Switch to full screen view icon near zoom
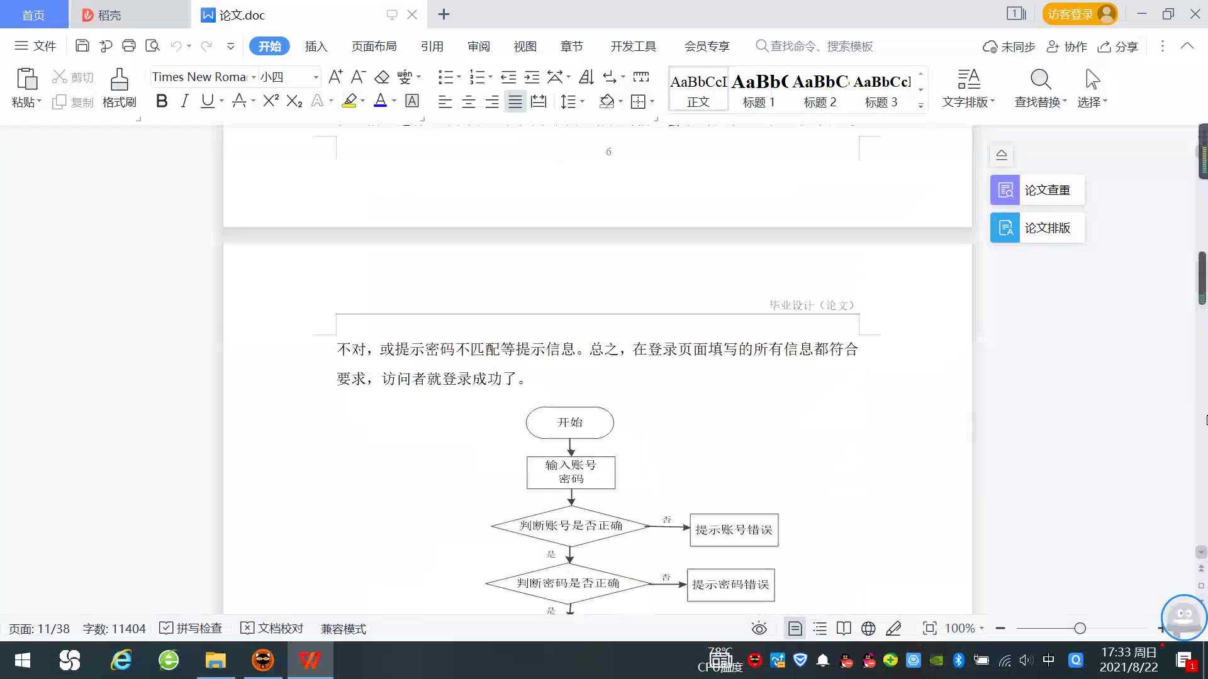Screen dimensions: 1208x679 click(929, 628)
